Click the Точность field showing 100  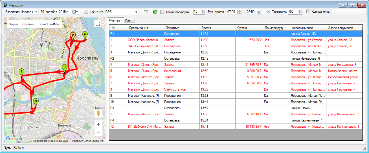[x=293, y=12]
